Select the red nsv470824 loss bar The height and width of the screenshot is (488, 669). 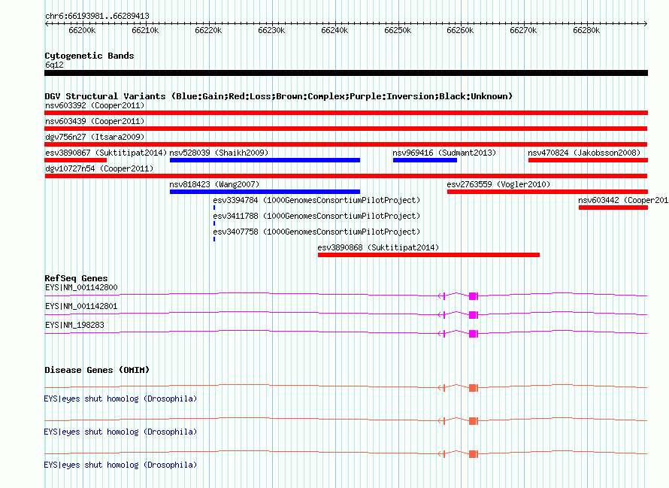588,160
